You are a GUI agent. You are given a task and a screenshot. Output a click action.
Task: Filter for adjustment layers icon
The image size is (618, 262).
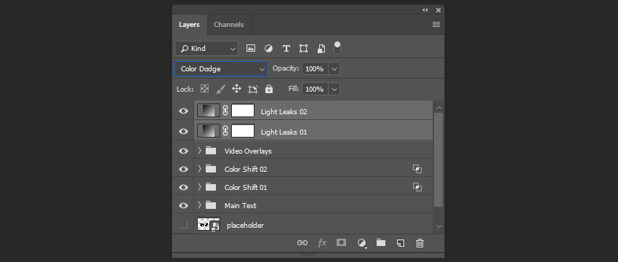coord(268,49)
